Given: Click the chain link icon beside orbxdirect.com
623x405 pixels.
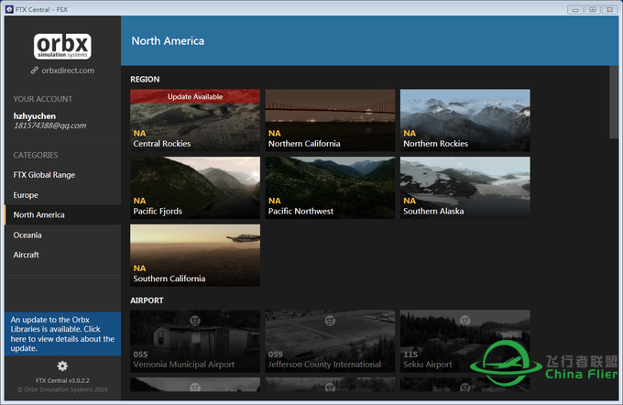Looking at the screenshot, I should 35,71.
